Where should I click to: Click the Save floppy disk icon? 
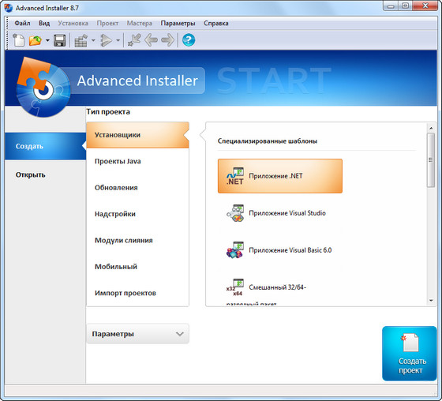click(60, 40)
